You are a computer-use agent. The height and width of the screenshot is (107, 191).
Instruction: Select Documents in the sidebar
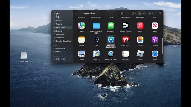[62, 34]
